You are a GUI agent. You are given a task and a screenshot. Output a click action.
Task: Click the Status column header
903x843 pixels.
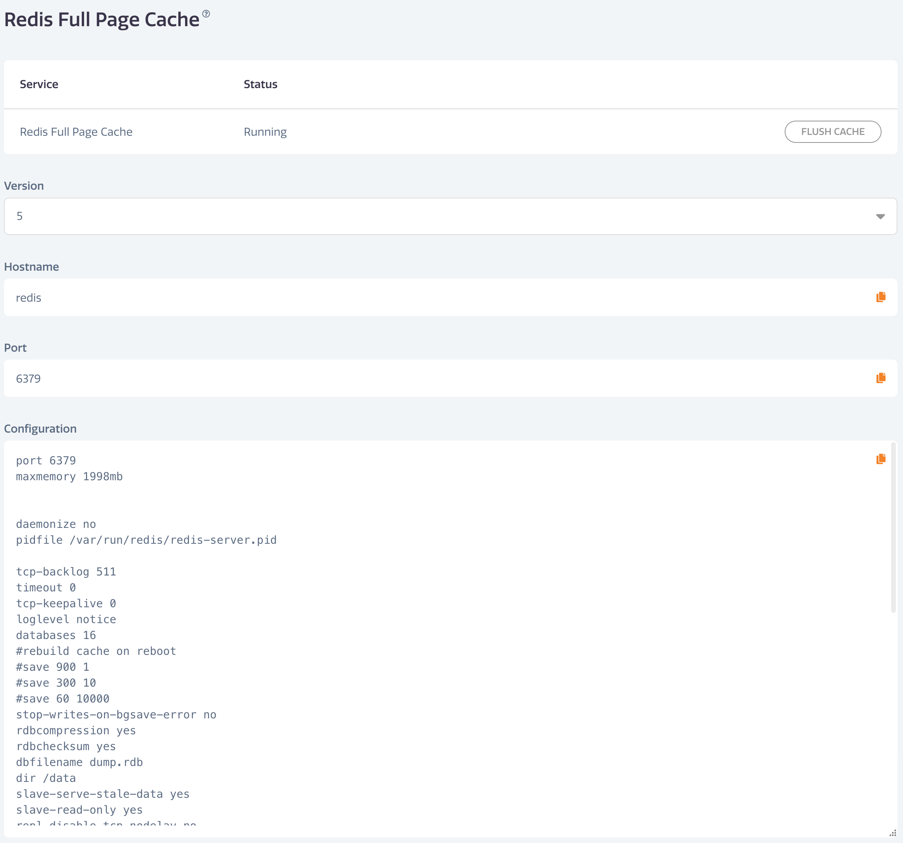coord(260,84)
